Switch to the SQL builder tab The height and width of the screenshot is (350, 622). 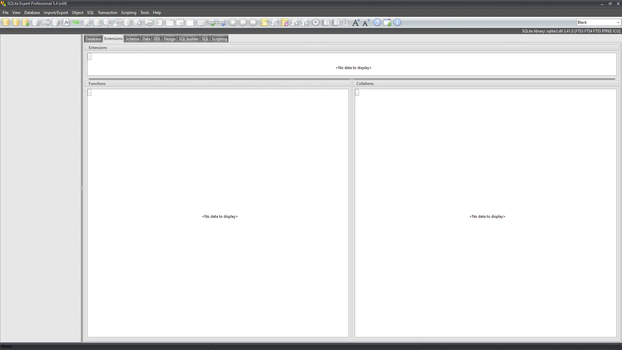point(189,39)
